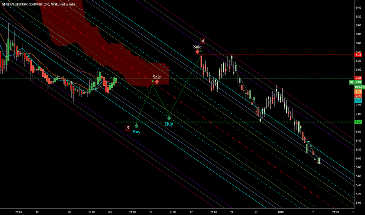
Task: Select the Sale label near point C
Action: [197, 47]
